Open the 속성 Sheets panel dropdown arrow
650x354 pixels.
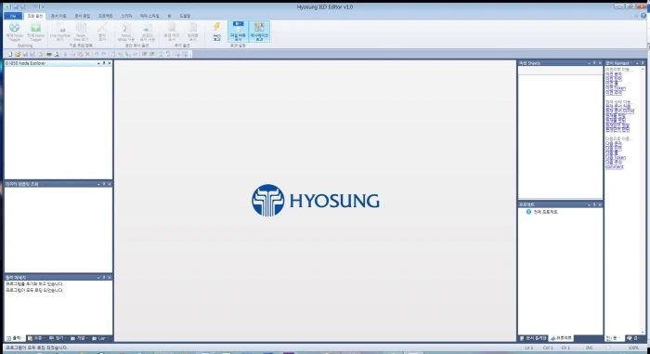[x=589, y=63]
